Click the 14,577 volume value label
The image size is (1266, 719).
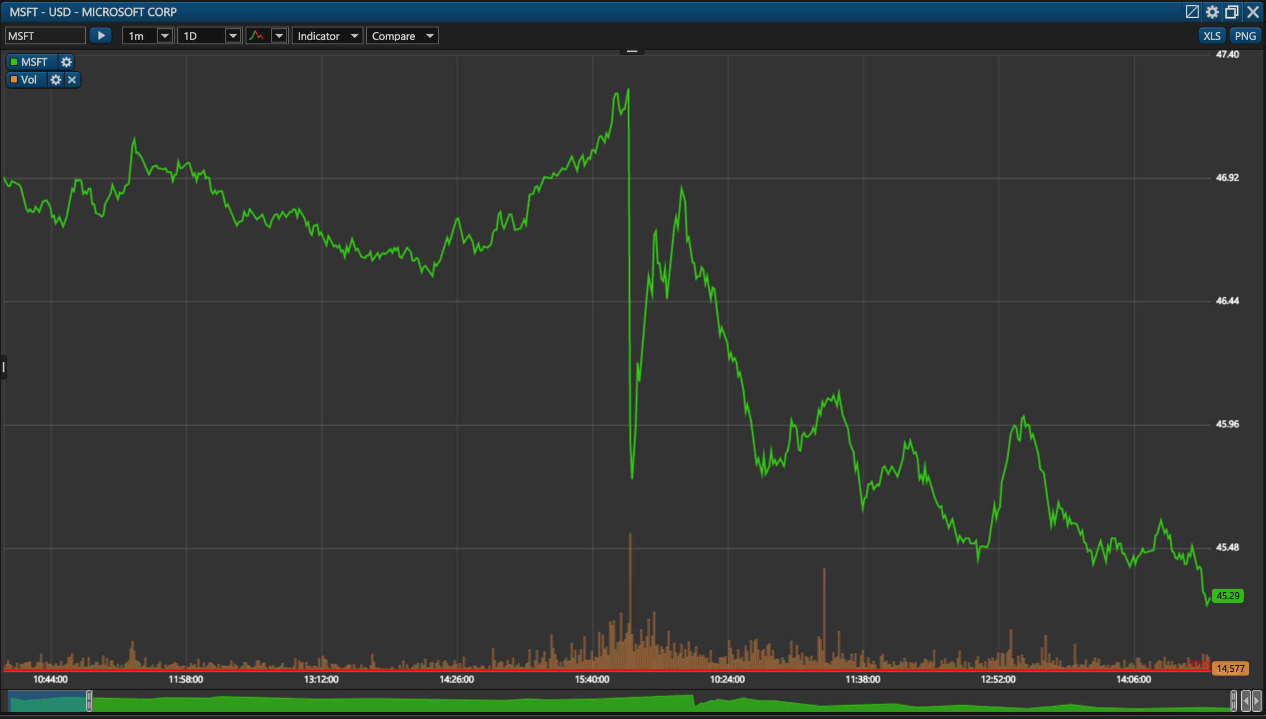(1231, 668)
